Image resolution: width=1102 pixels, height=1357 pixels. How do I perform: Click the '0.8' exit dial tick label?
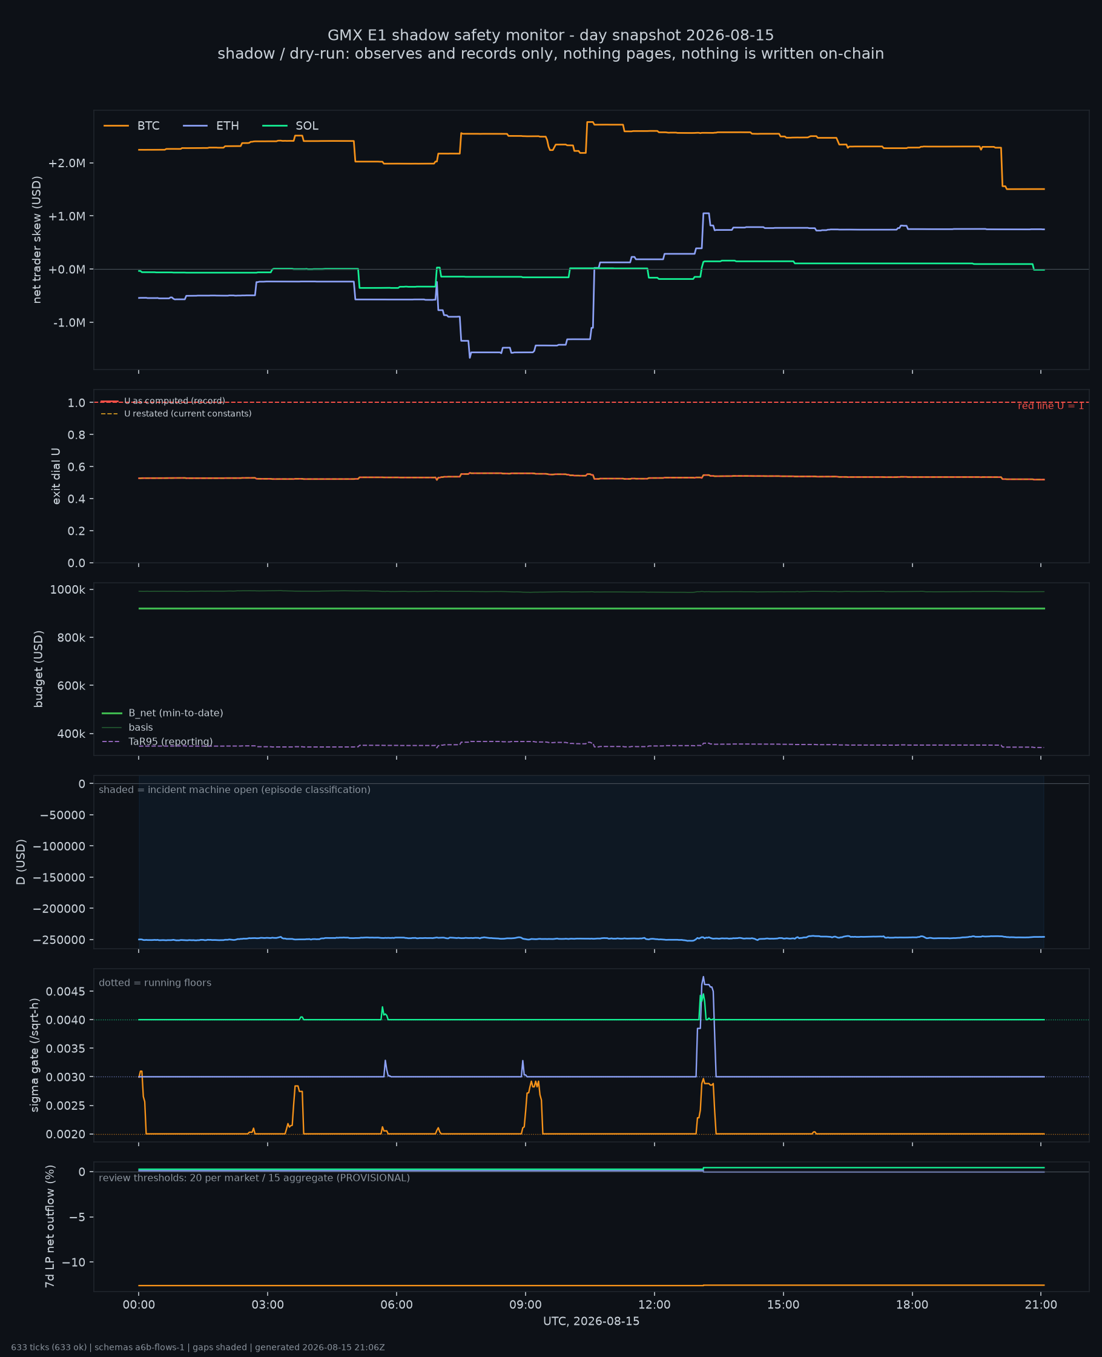pyautogui.click(x=76, y=435)
